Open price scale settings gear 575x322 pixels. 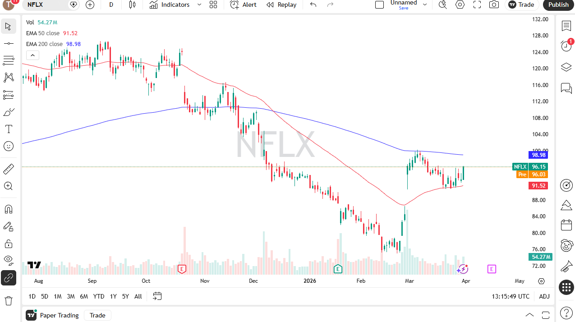pos(542,281)
